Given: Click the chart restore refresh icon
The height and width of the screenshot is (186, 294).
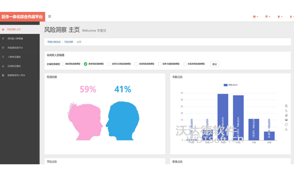Looking at the screenshot, I should click(286, 125).
